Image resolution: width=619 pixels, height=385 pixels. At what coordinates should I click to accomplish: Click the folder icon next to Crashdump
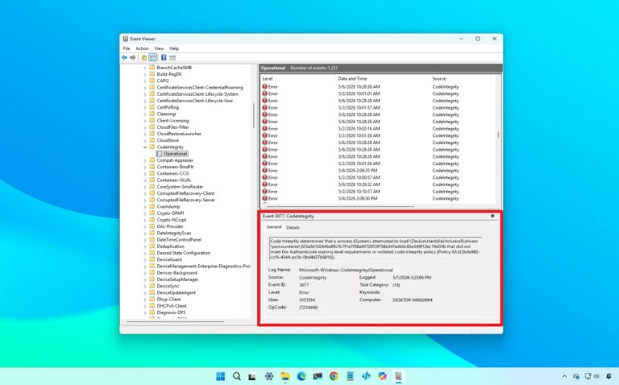[x=152, y=206]
